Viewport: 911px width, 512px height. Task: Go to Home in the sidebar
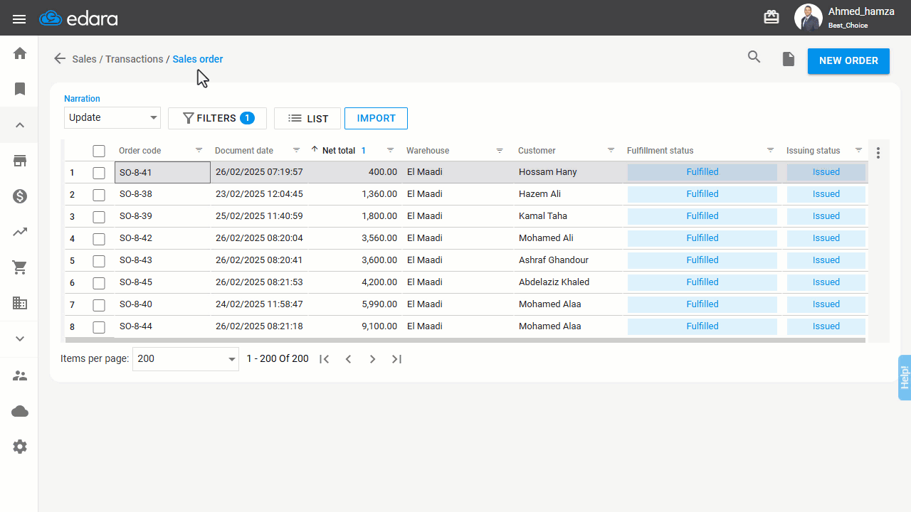coord(20,53)
